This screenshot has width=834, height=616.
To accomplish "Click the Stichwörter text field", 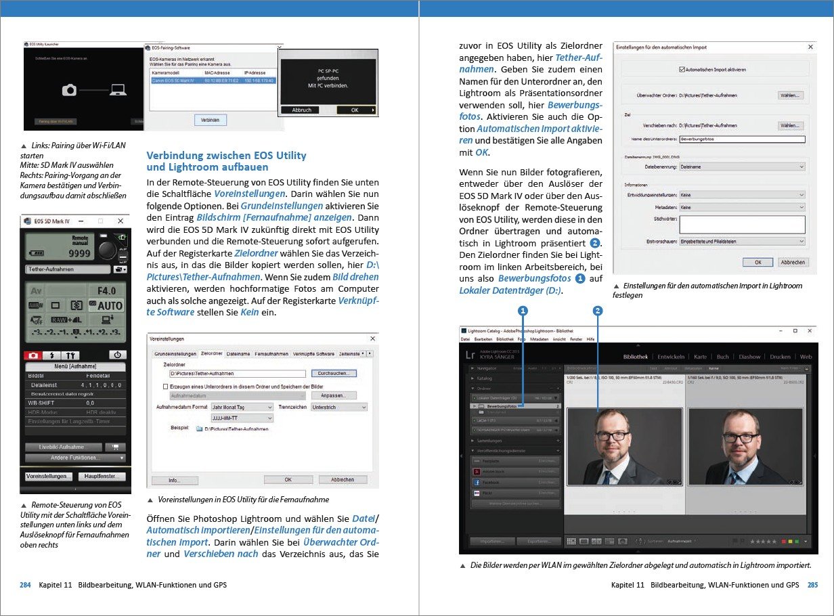I will [742, 224].
